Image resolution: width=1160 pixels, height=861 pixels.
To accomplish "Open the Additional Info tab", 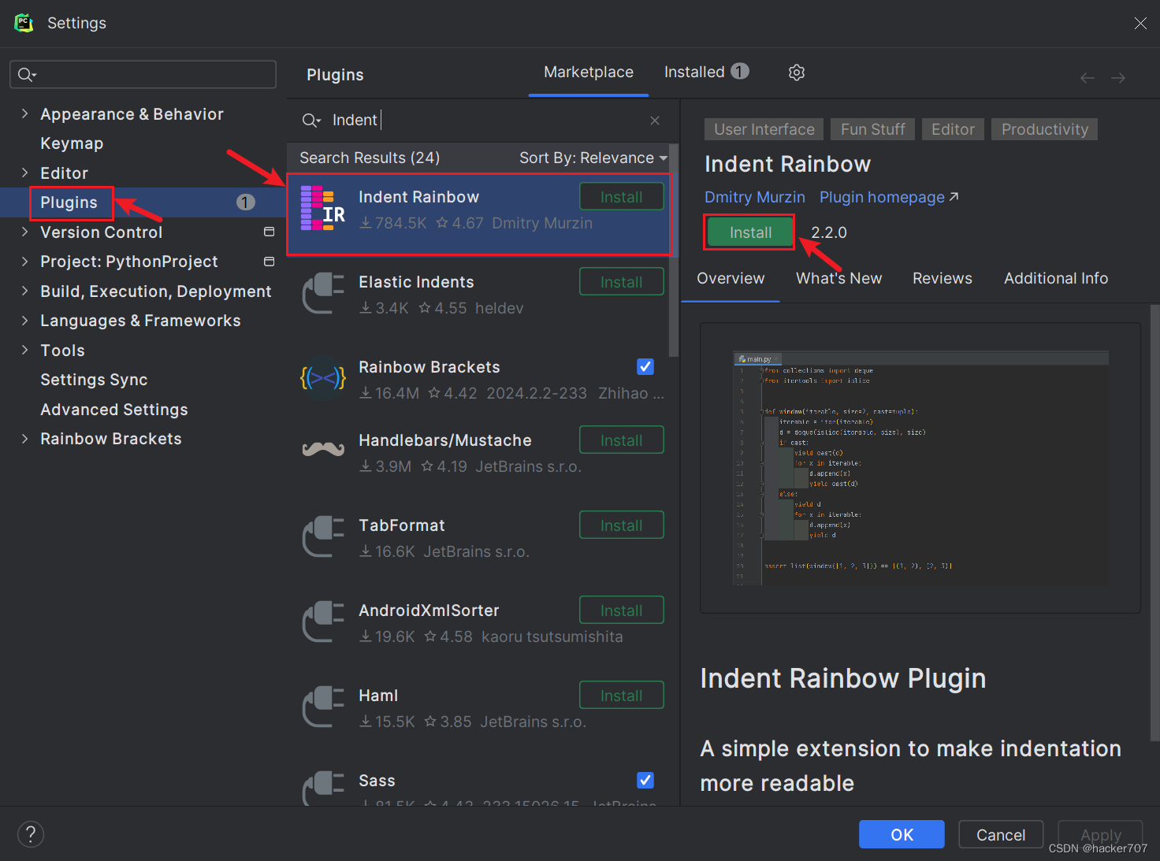I will [x=1056, y=278].
